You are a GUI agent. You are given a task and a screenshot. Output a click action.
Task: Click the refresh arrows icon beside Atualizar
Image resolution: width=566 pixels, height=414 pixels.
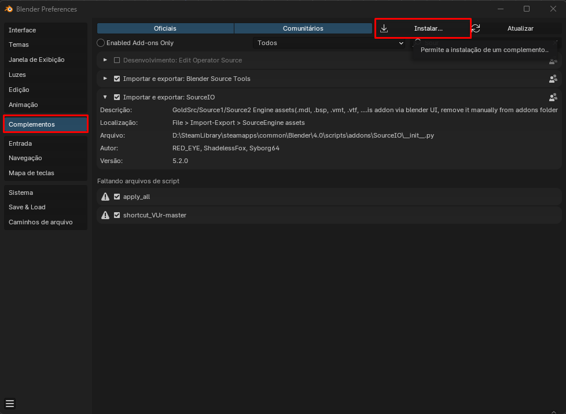pos(476,28)
